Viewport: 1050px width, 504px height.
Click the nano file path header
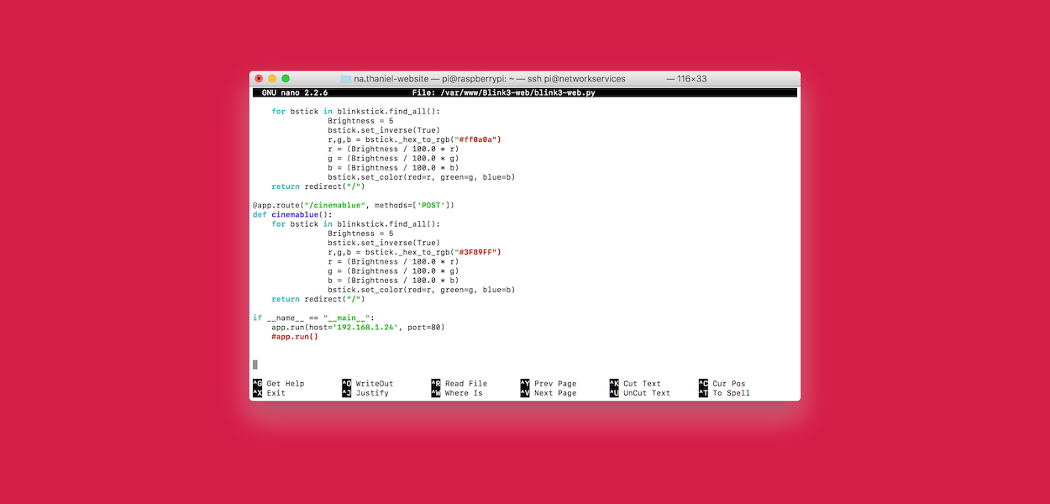pyautogui.click(x=504, y=92)
